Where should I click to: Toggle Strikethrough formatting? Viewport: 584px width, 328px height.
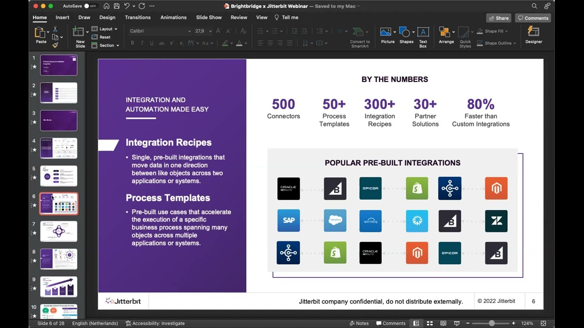pyautogui.click(x=162, y=43)
